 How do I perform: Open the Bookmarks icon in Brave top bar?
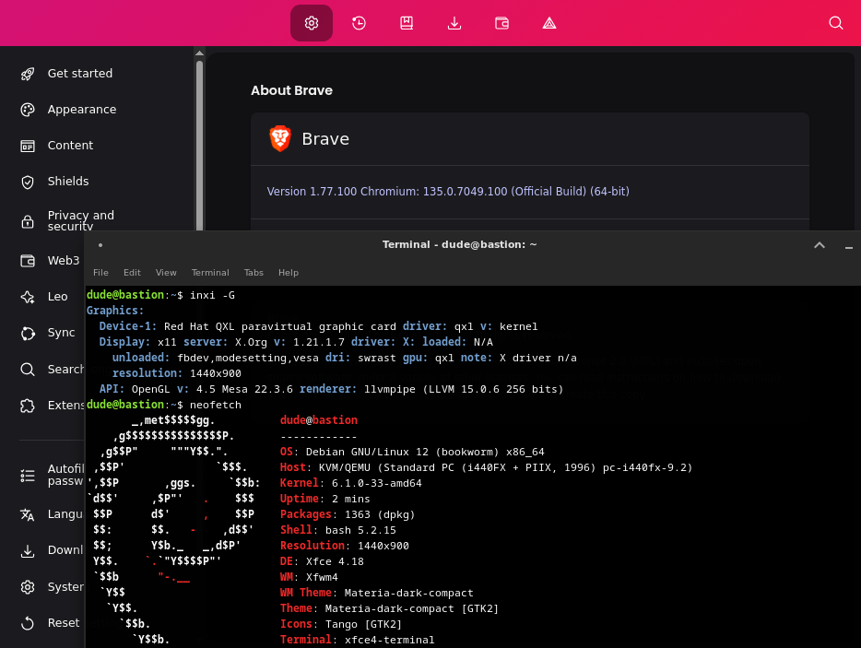click(x=407, y=23)
